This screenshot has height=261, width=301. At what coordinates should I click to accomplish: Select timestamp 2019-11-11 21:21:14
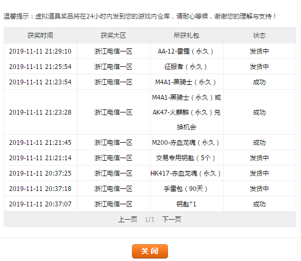coord(40,158)
